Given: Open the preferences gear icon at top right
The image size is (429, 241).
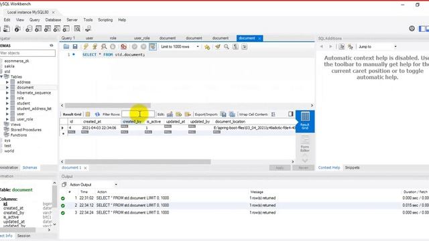Looking at the screenshot, I should pyautogui.click(x=412, y=28).
